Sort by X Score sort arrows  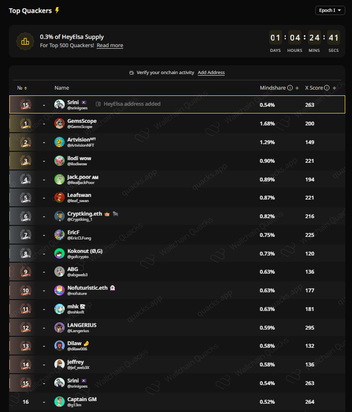pyautogui.click(x=334, y=88)
